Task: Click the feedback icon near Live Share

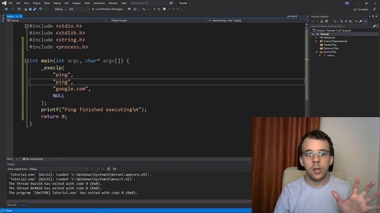Action: [x=375, y=9]
